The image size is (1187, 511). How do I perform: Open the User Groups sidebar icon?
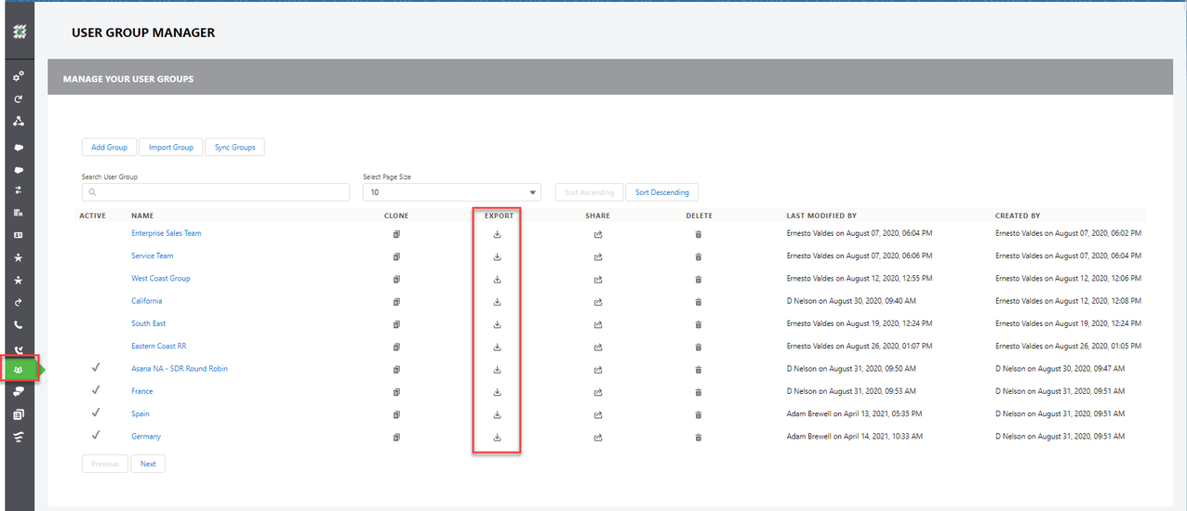click(x=18, y=369)
